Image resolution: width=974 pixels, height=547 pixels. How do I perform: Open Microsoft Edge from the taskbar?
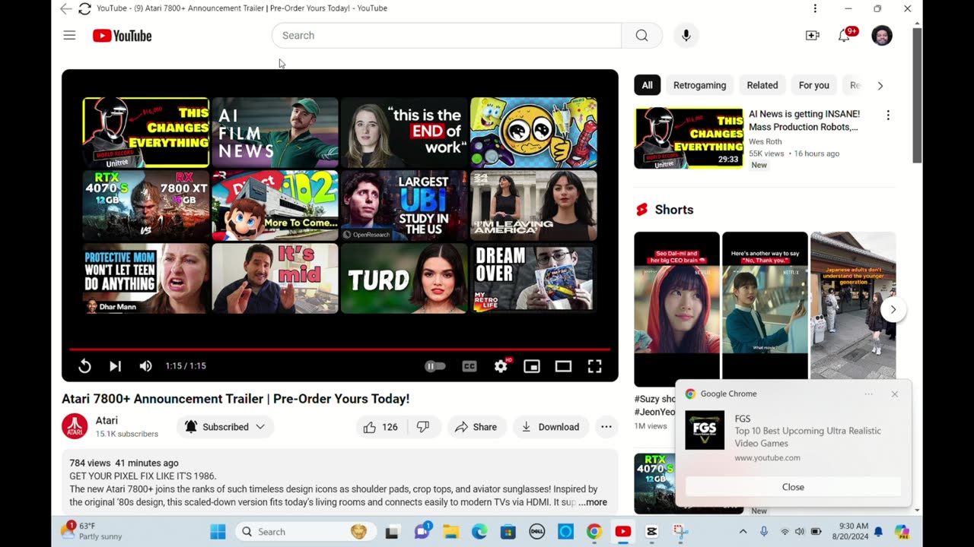coord(479,532)
